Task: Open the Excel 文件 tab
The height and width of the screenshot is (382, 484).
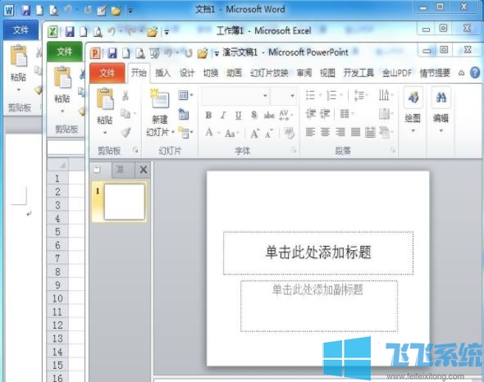Action: [65, 52]
